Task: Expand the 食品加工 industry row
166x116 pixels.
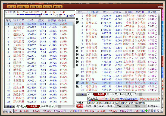Action: tap(78, 23)
